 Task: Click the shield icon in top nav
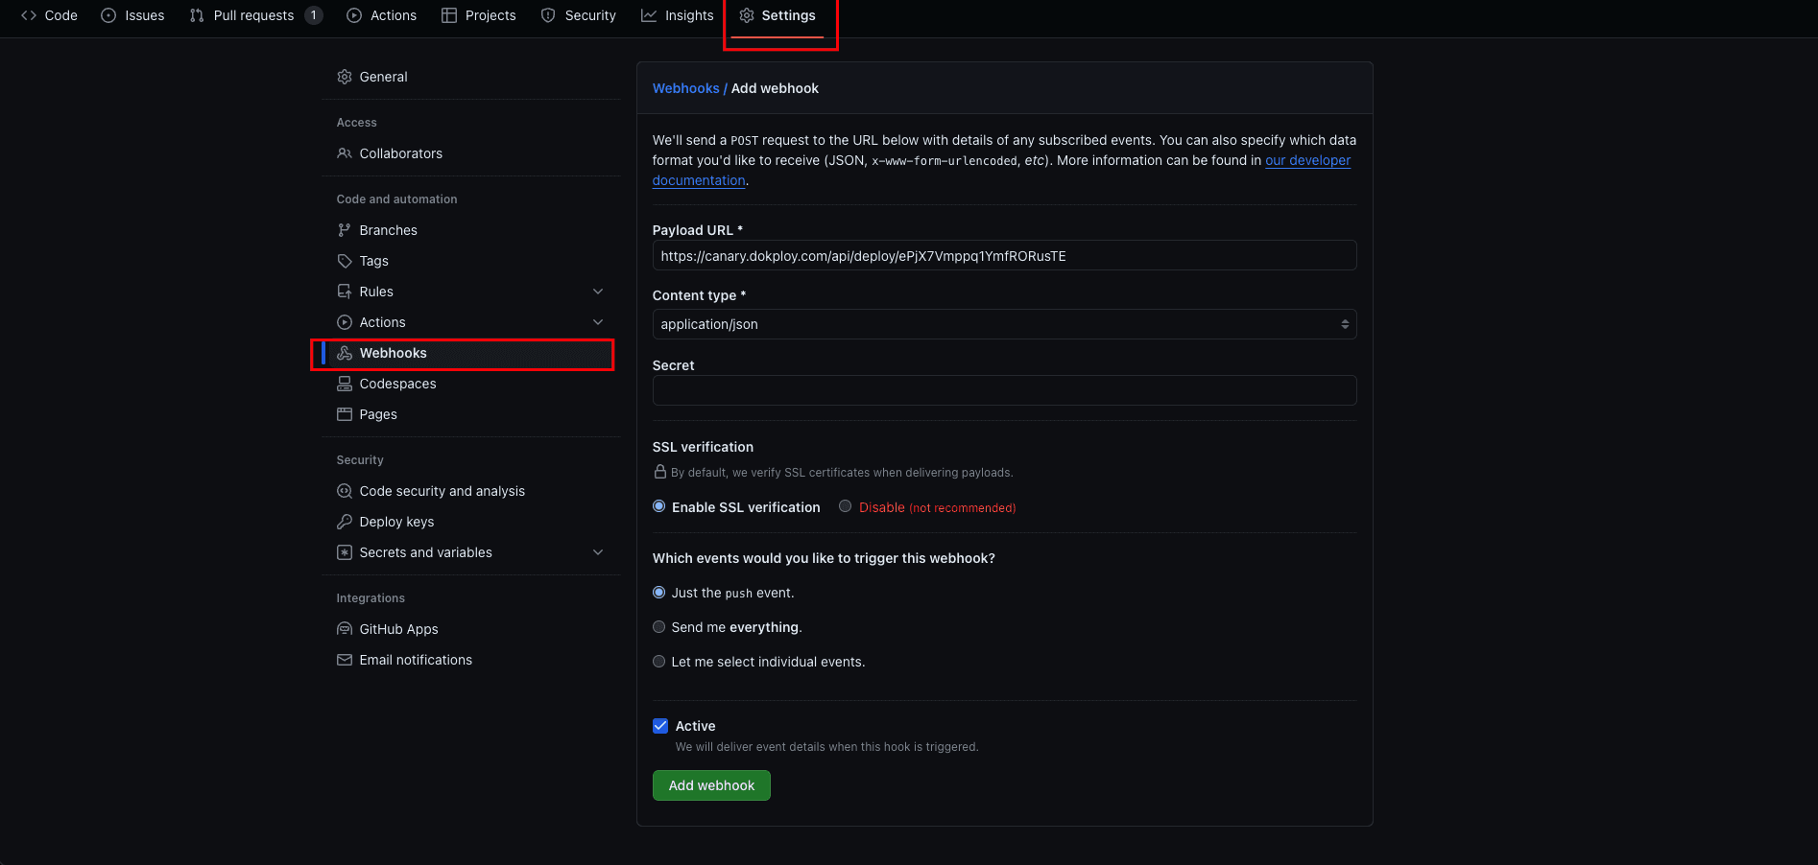click(x=548, y=15)
